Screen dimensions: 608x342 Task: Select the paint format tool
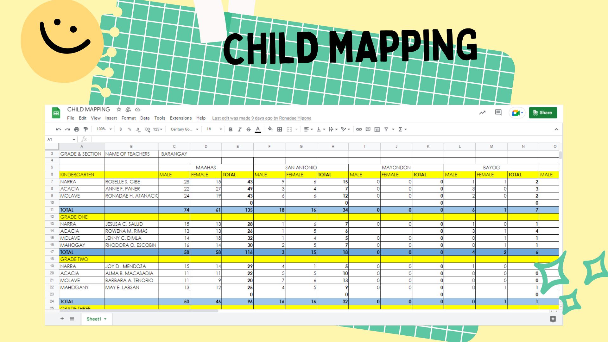click(x=85, y=129)
